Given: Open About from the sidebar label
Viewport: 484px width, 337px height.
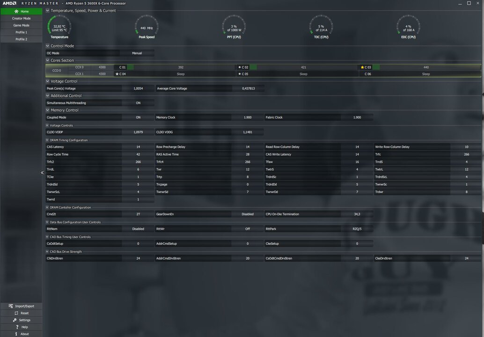Looking at the screenshot, I should coord(25,334).
